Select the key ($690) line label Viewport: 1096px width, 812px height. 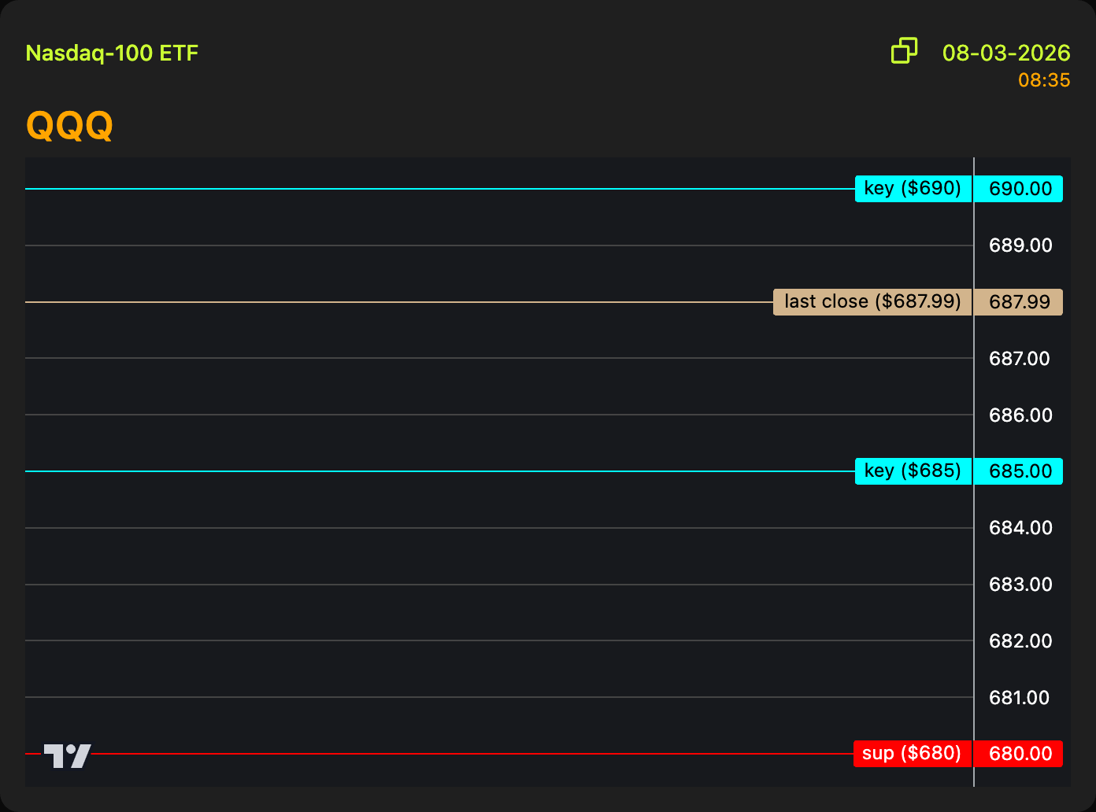point(913,189)
